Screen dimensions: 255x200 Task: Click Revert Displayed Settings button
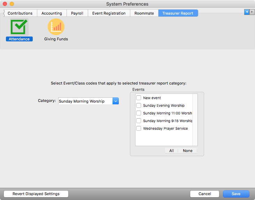coord(36,194)
